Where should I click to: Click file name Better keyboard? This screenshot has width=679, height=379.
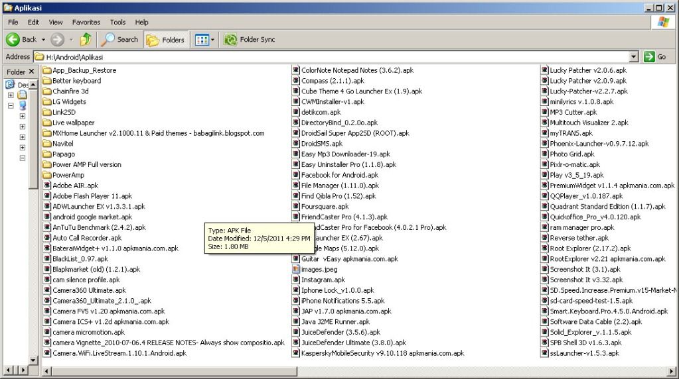point(76,81)
